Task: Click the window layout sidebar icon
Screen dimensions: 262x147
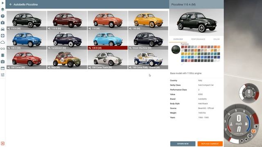Action: (3, 68)
